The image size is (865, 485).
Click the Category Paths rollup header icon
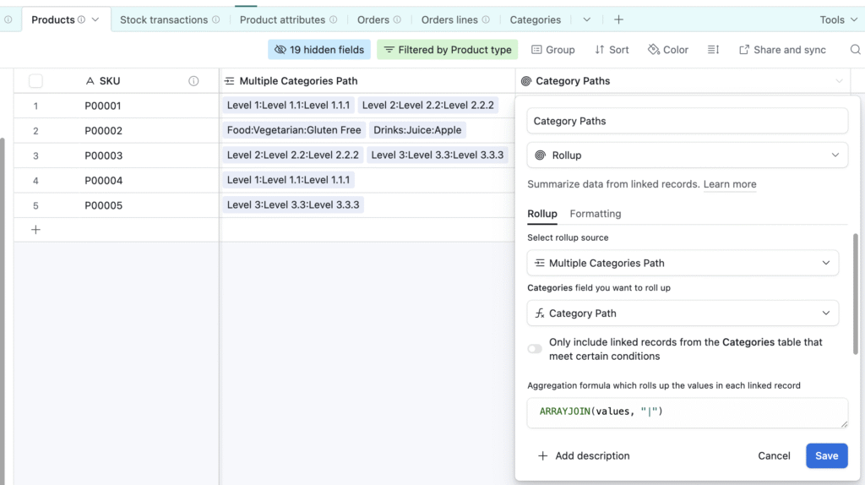pos(525,81)
